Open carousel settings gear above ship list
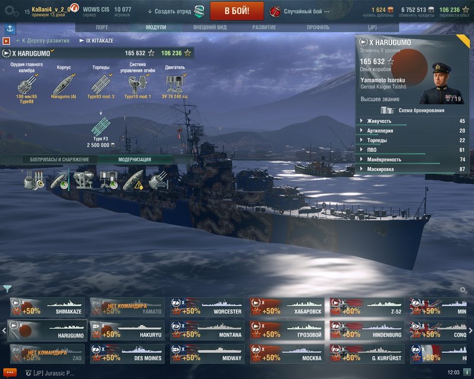474x379 pixels. point(463,290)
